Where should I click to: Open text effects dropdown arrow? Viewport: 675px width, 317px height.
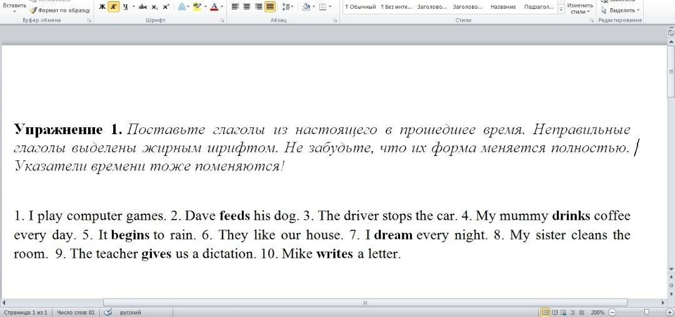click(x=188, y=6)
